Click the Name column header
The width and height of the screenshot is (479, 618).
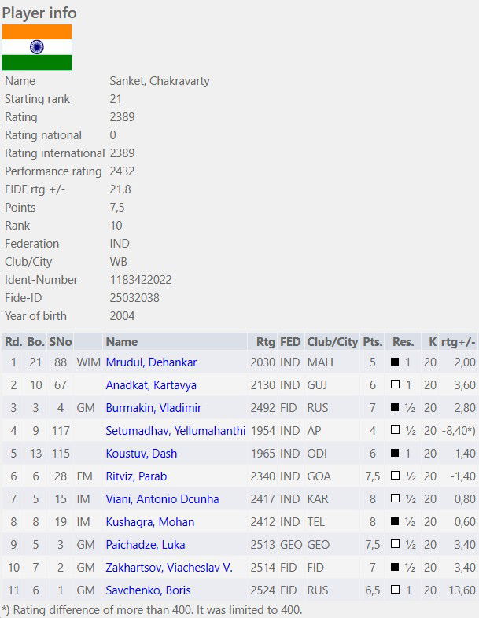(x=121, y=342)
